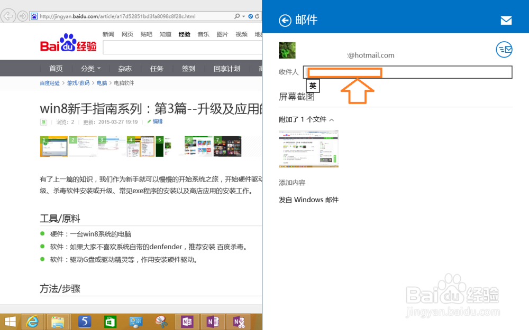Open the OneNote screen clipping icon with scissors
Screen dimensions: 529x330
pos(239,322)
